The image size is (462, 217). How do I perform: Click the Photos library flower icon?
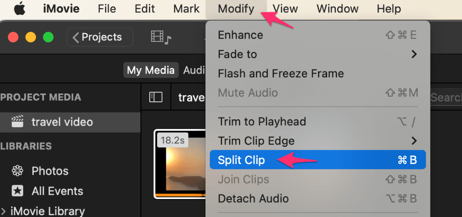pyautogui.click(x=18, y=171)
